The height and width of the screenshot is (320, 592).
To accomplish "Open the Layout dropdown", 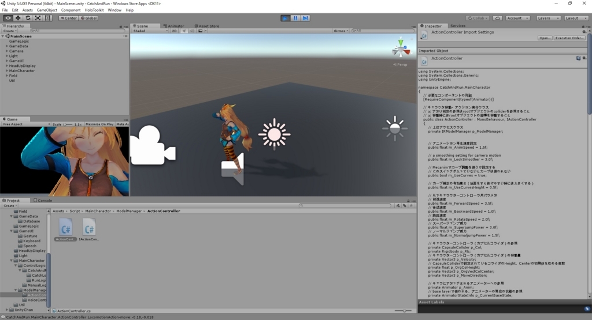I will point(576,18).
